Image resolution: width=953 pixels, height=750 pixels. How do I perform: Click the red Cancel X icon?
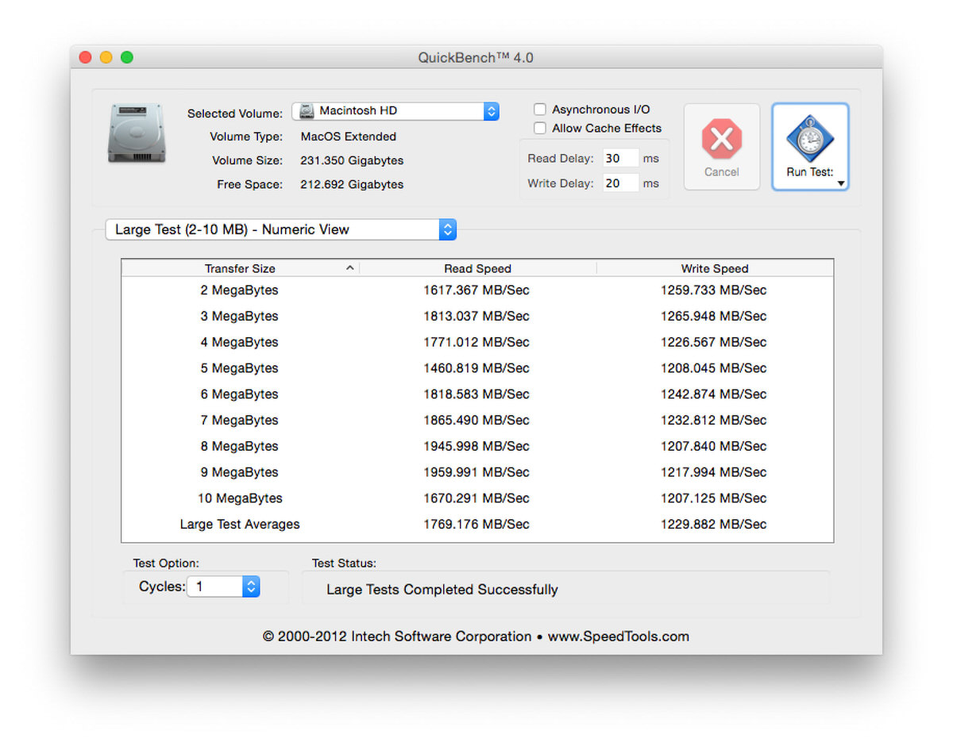point(721,140)
